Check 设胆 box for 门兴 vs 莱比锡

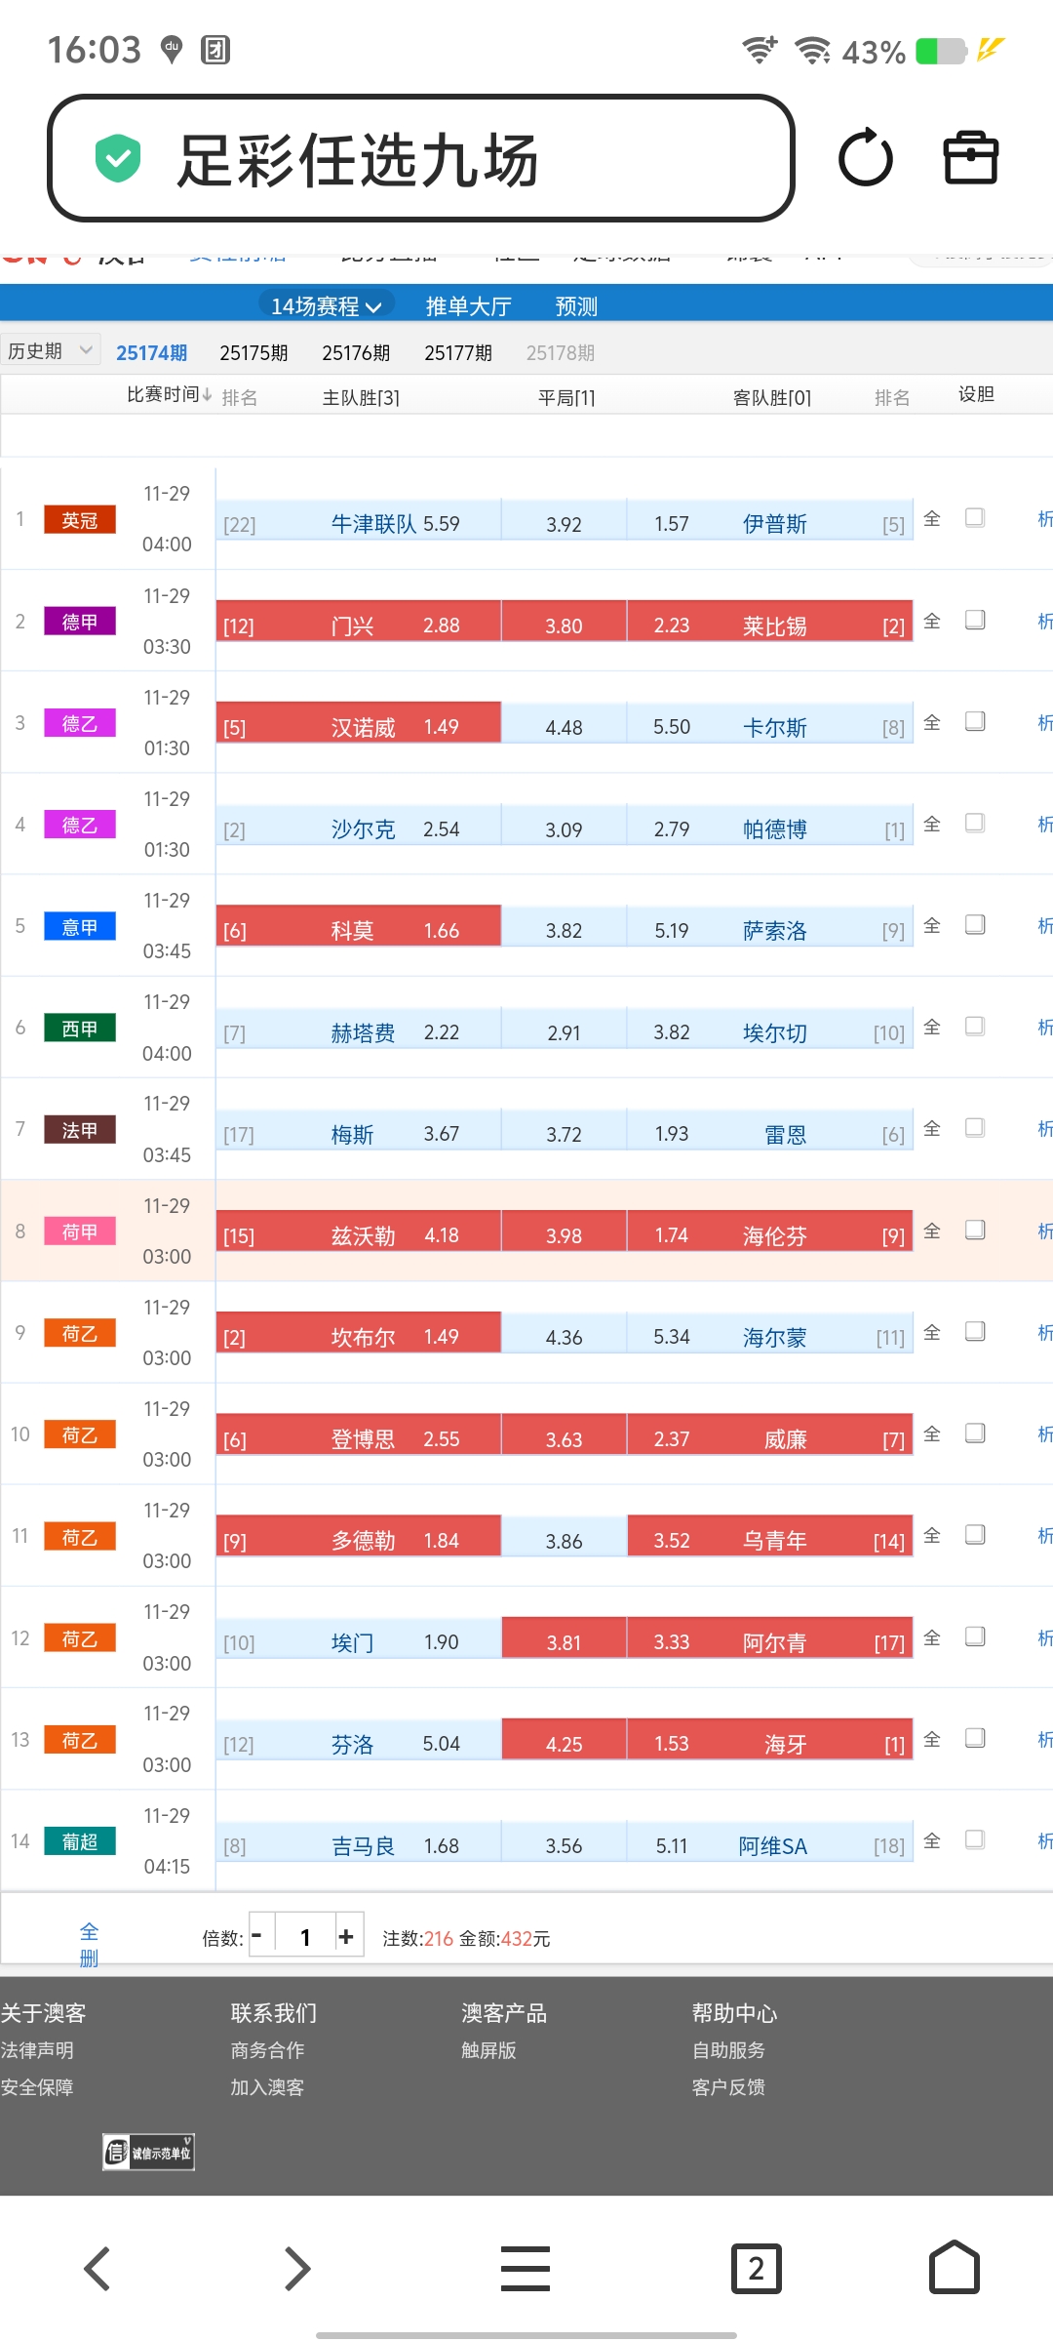pos(974,620)
